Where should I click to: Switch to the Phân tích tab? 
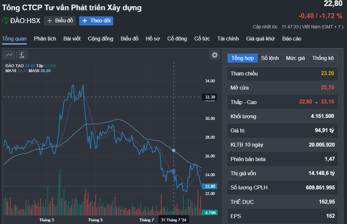(45, 39)
